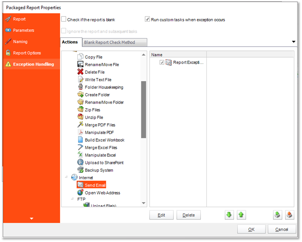
Task: Select the Send Email label
Action: pos(95,185)
